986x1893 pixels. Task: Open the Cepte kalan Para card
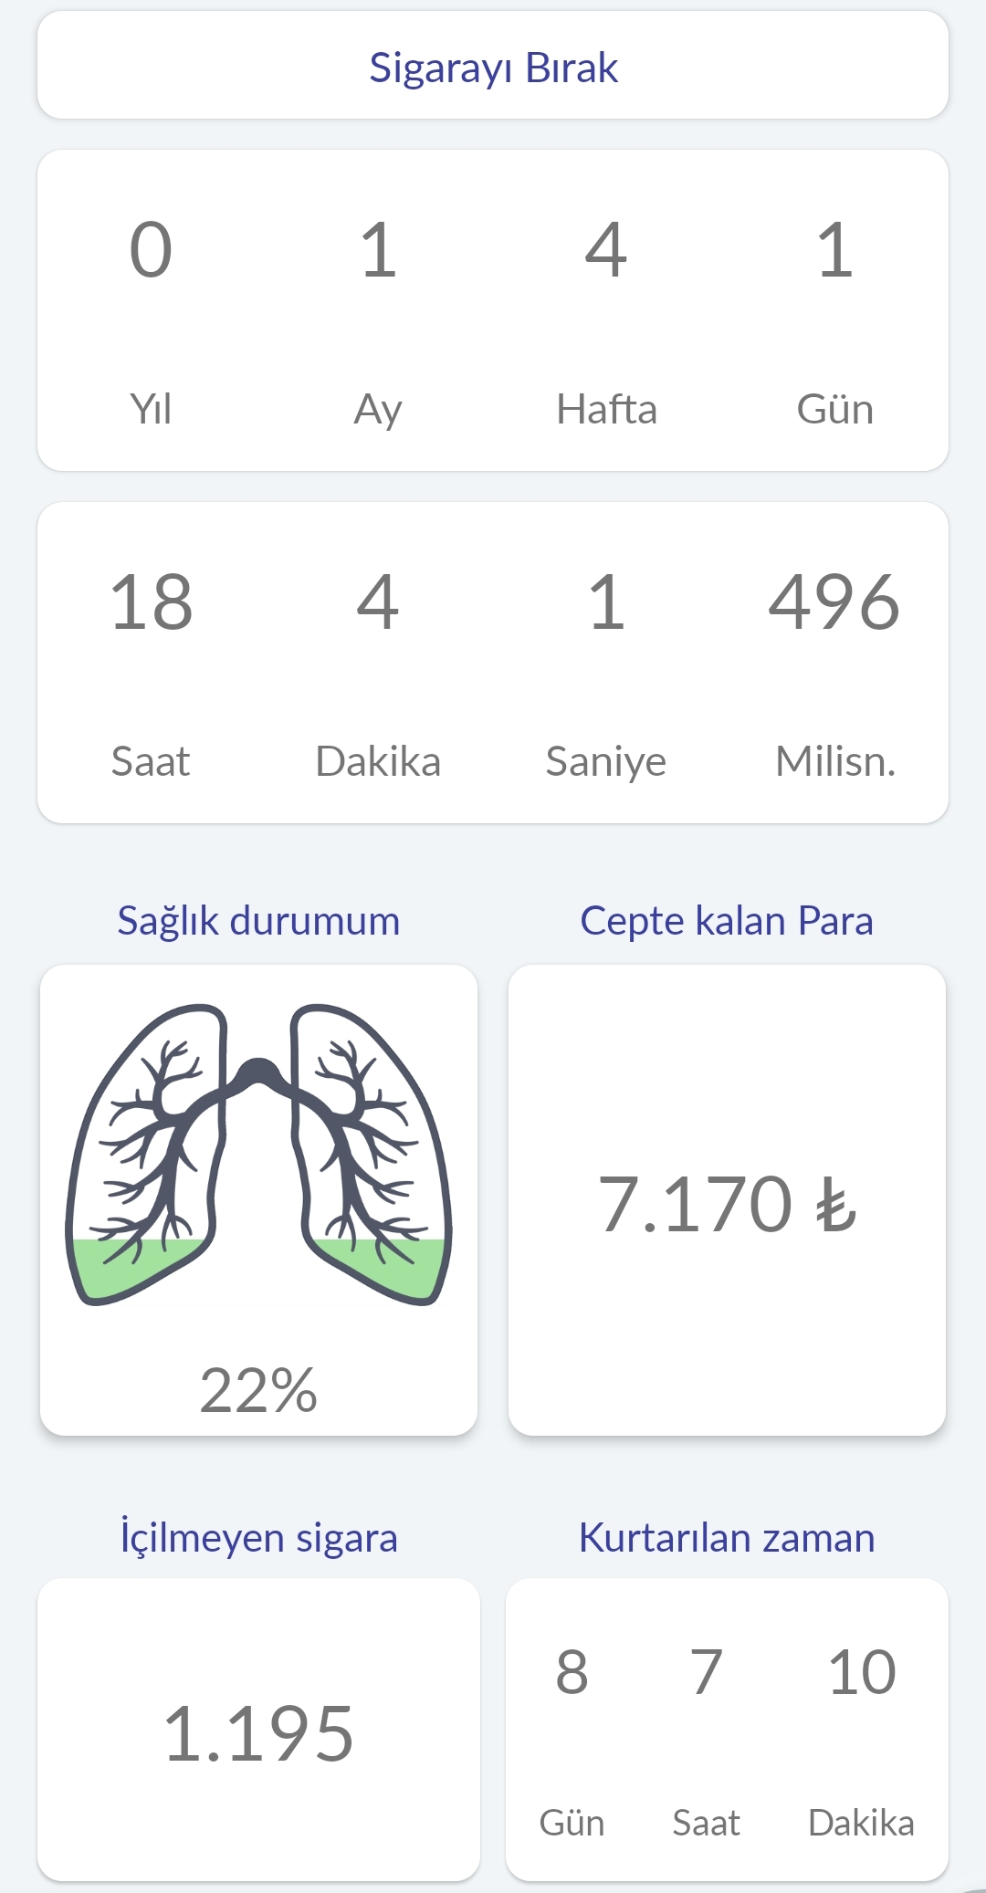(727, 1200)
